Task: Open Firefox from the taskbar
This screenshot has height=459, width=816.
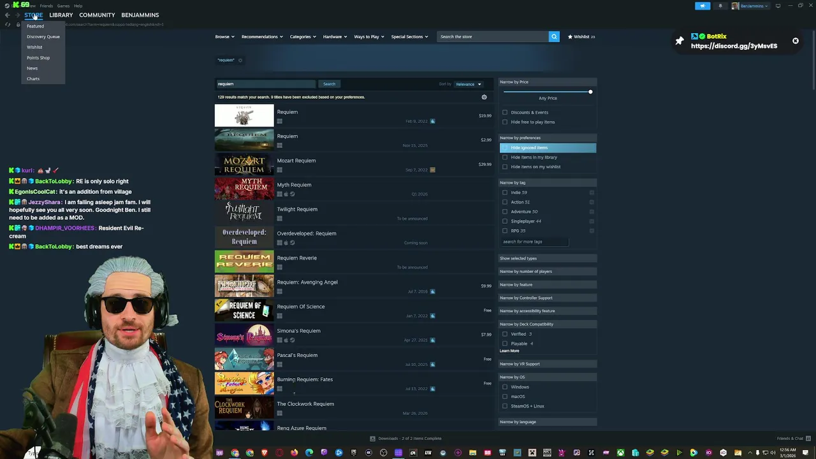Action: [294, 453]
